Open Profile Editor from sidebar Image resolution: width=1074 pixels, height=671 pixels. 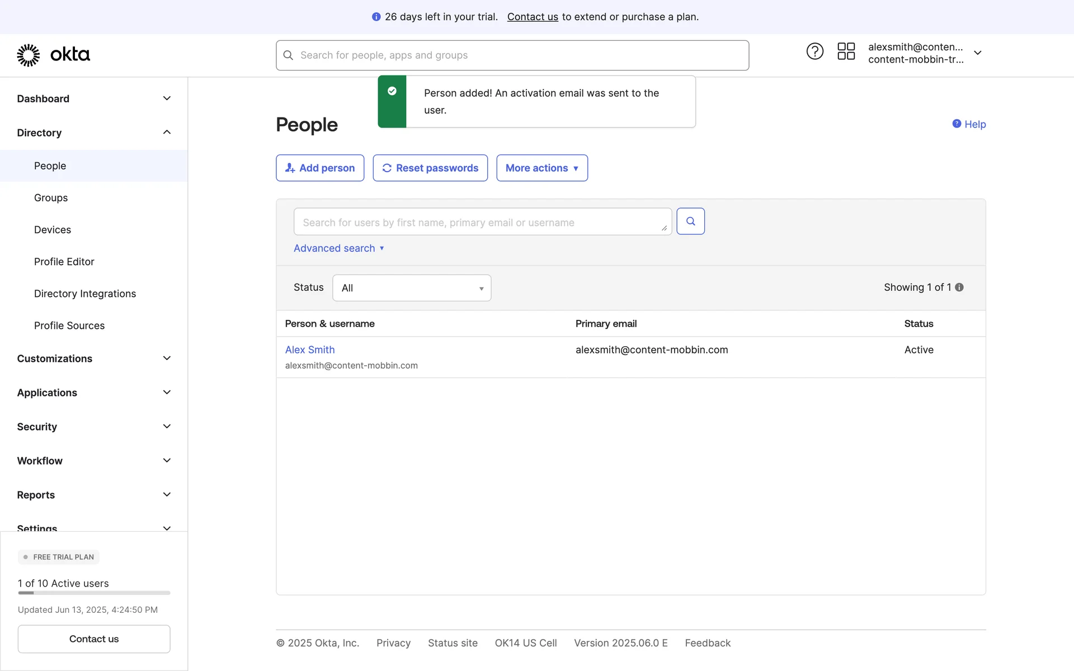pyautogui.click(x=64, y=262)
